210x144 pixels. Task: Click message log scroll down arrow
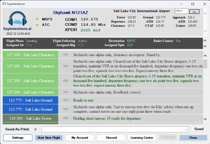click(205, 119)
